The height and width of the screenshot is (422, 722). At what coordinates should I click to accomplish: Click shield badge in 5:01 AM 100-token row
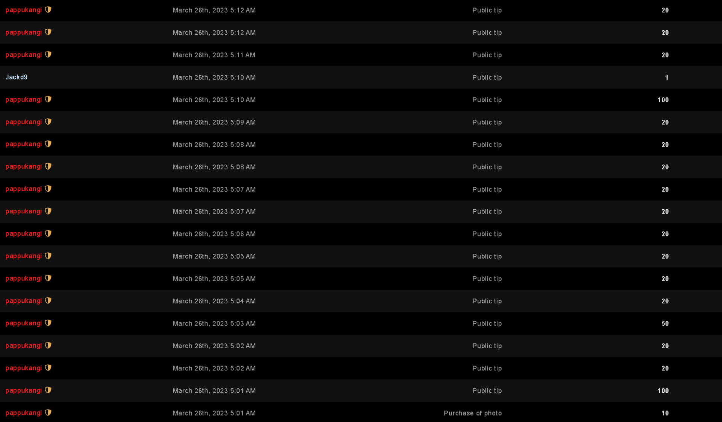(x=48, y=390)
